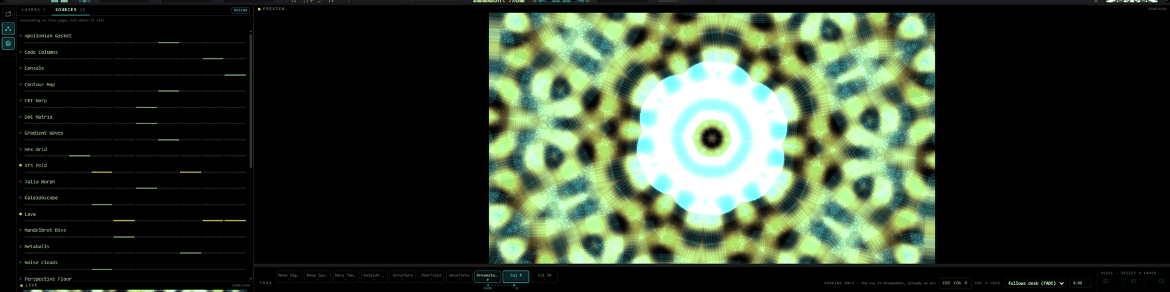Select the Kaleidoscope source

41,198
